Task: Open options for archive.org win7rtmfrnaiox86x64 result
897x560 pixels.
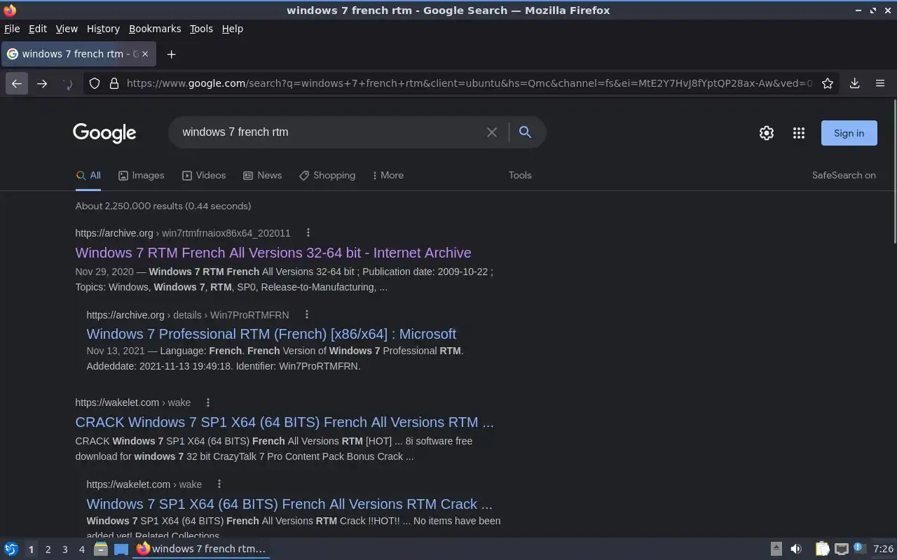Action: pos(308,232)
